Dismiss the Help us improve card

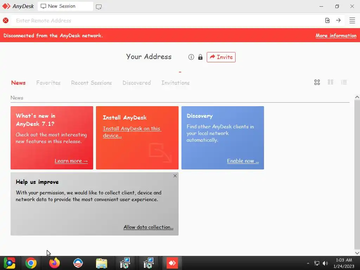(175, 176)
